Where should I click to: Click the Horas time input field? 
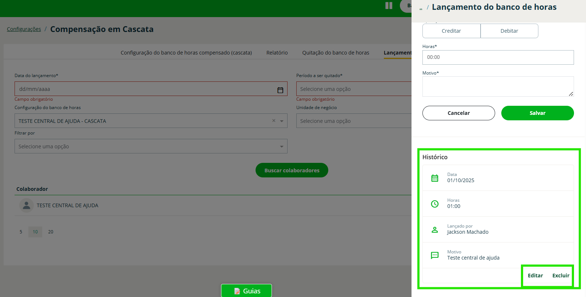click(498, 57)
